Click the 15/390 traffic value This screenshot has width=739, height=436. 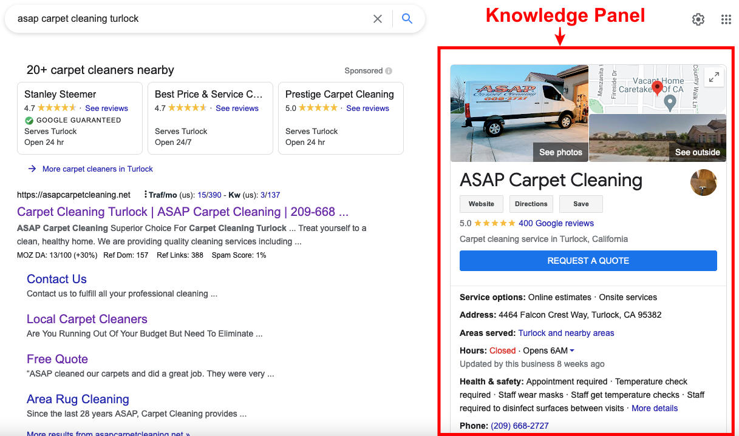pos(209,195)
